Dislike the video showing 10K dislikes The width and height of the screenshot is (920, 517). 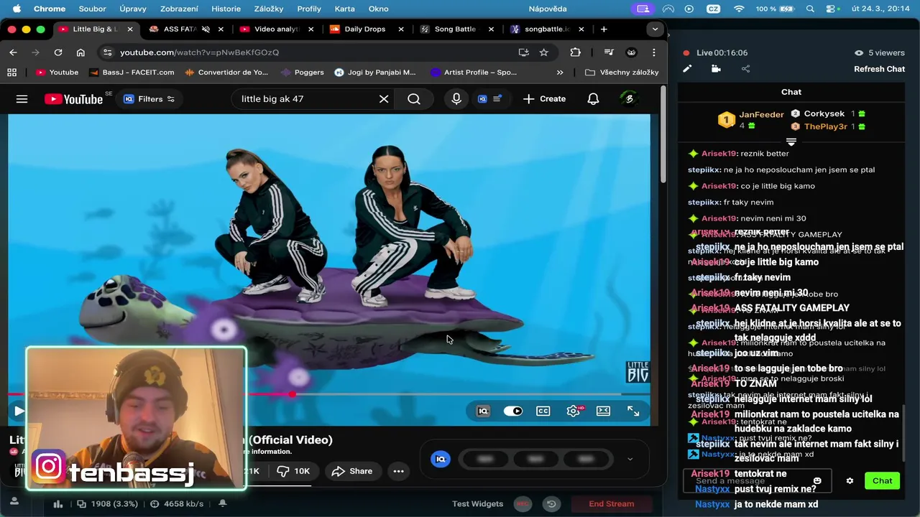293,471
